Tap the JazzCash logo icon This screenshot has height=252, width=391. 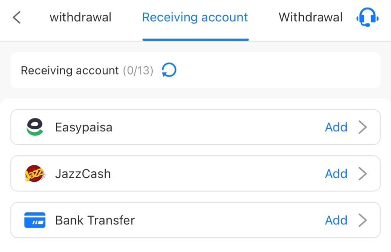click(35, 174)
